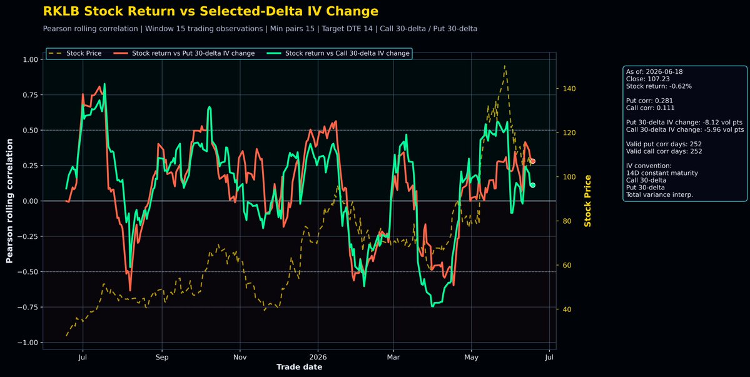The image size is (750, 377).
Task: Click 'Call 30-delta IV change: -5.96 vol pts'
Action: coord(685,129)
